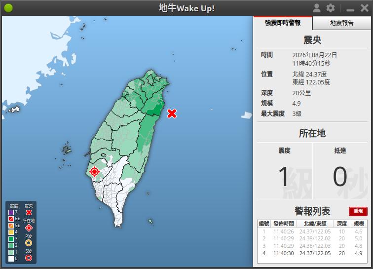Select alert row 3 with magnitude 4.8
Image resolution: width=373 pixels, height=269 pixels.
coord(312,246)
